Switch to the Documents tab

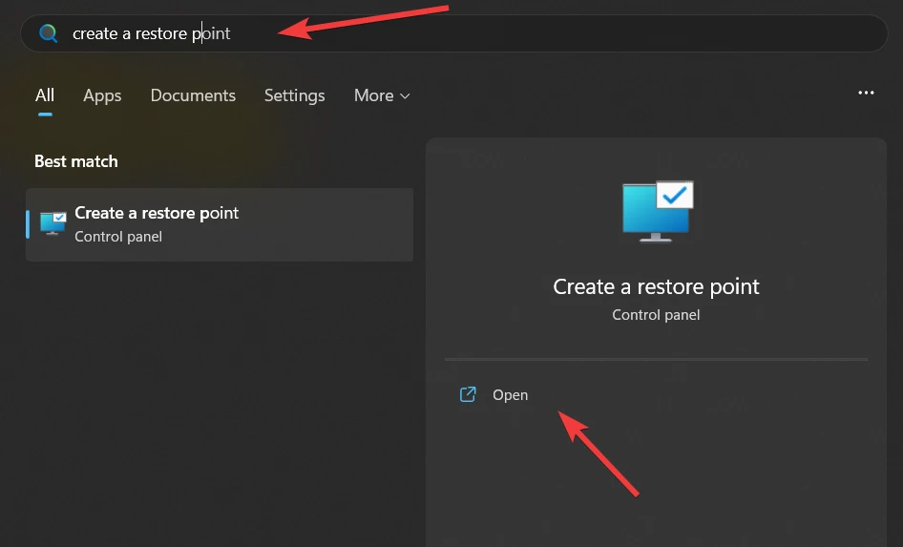pos(193,95)
